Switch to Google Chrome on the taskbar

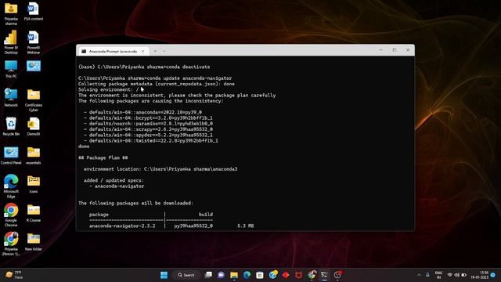pyautogui.click(x=312, y=275)
